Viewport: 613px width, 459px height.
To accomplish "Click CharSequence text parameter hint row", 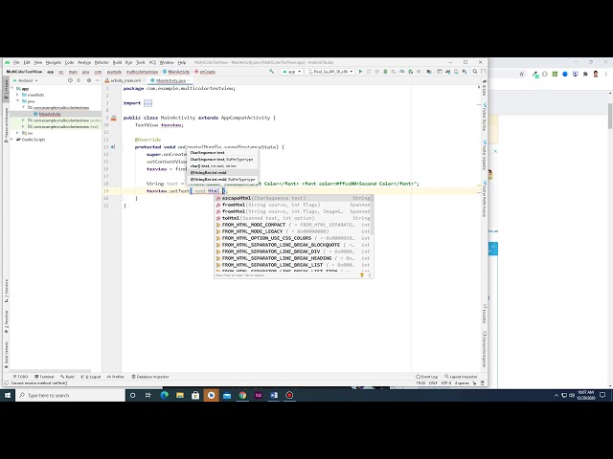I will (x=222, y=153).
